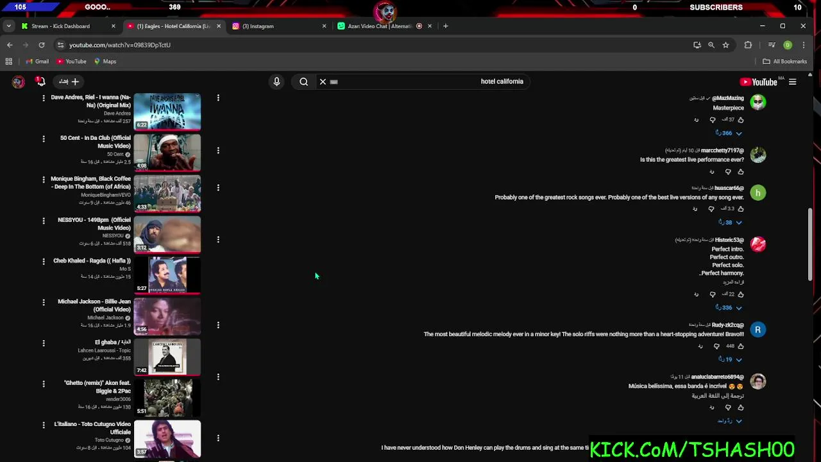Dislike the huascar66 comment
The width and height of the screenshot is (821, 462).
pyautogui.click(x=711, y=209)
